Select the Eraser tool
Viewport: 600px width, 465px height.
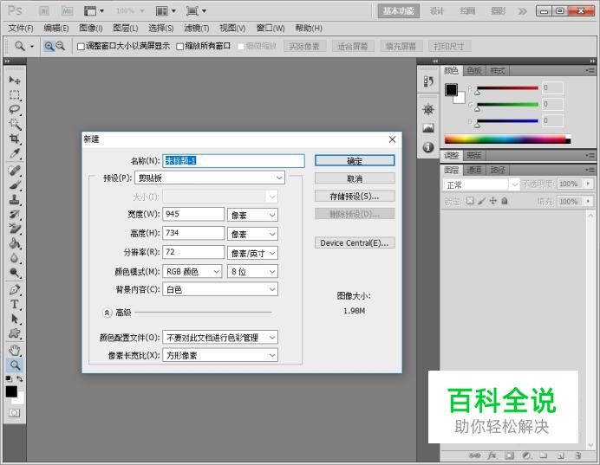point(15,229)
